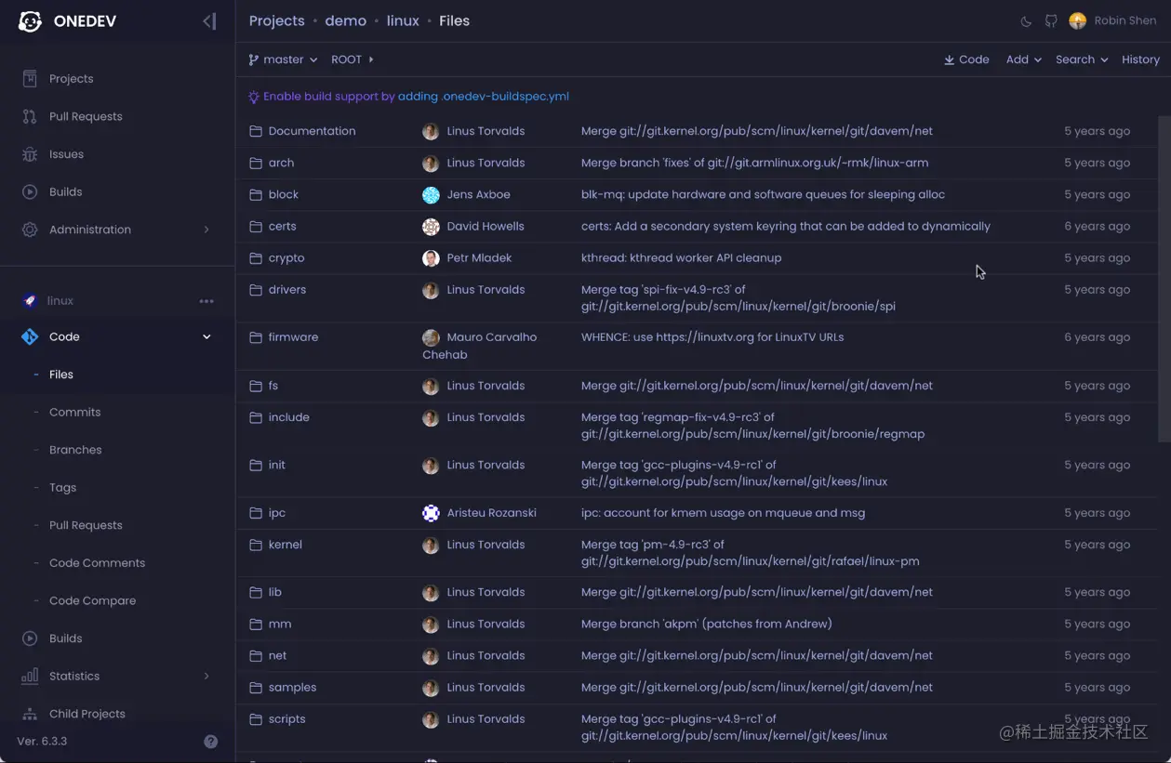The image size is (1171, 763).
Task: Expand the Statistics submenu chevron
Action: [206, 677]
